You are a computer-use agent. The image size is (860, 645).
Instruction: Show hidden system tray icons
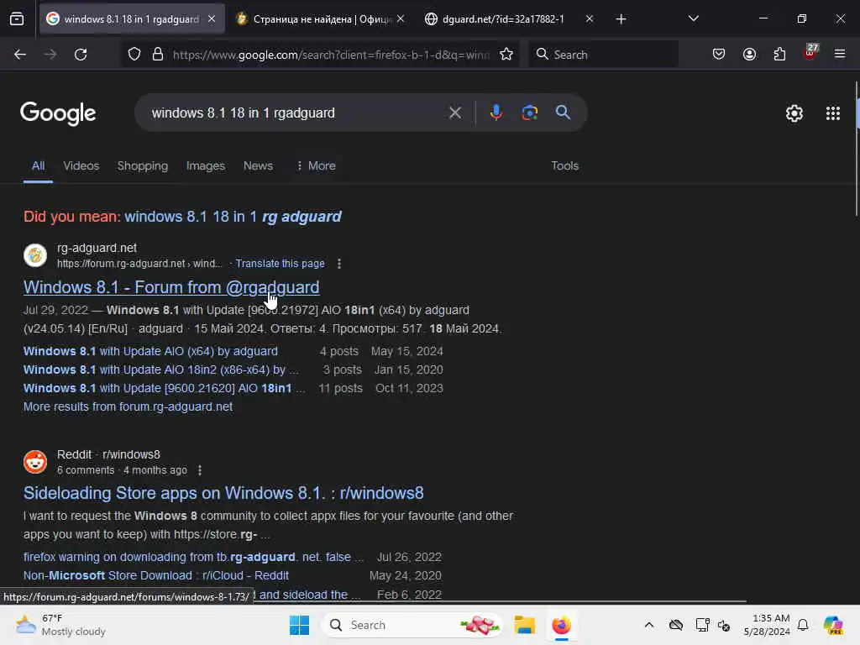649,625
